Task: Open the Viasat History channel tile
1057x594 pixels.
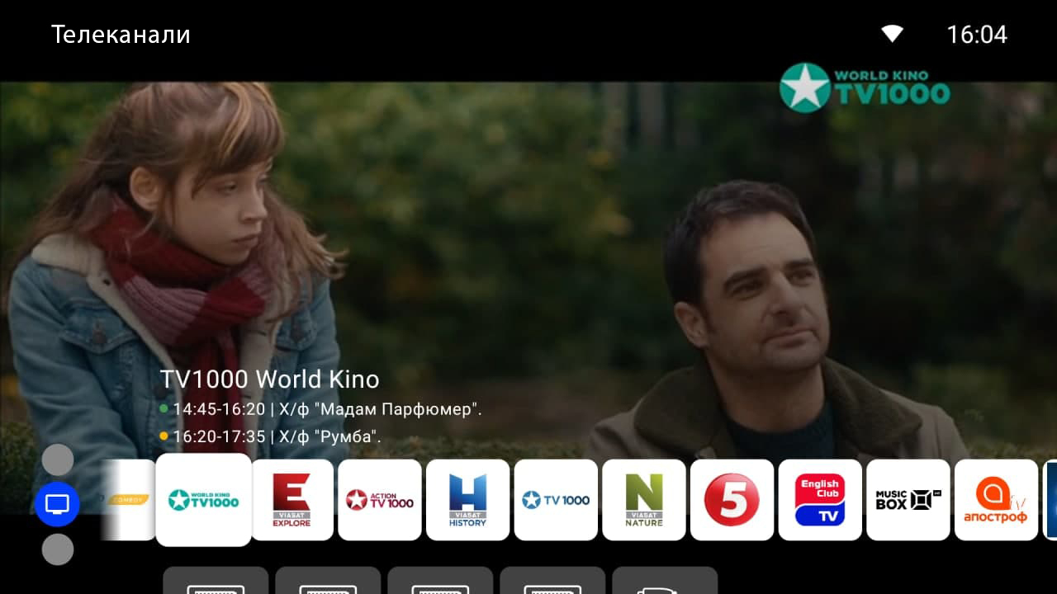Action: click(x=467, y=500)
